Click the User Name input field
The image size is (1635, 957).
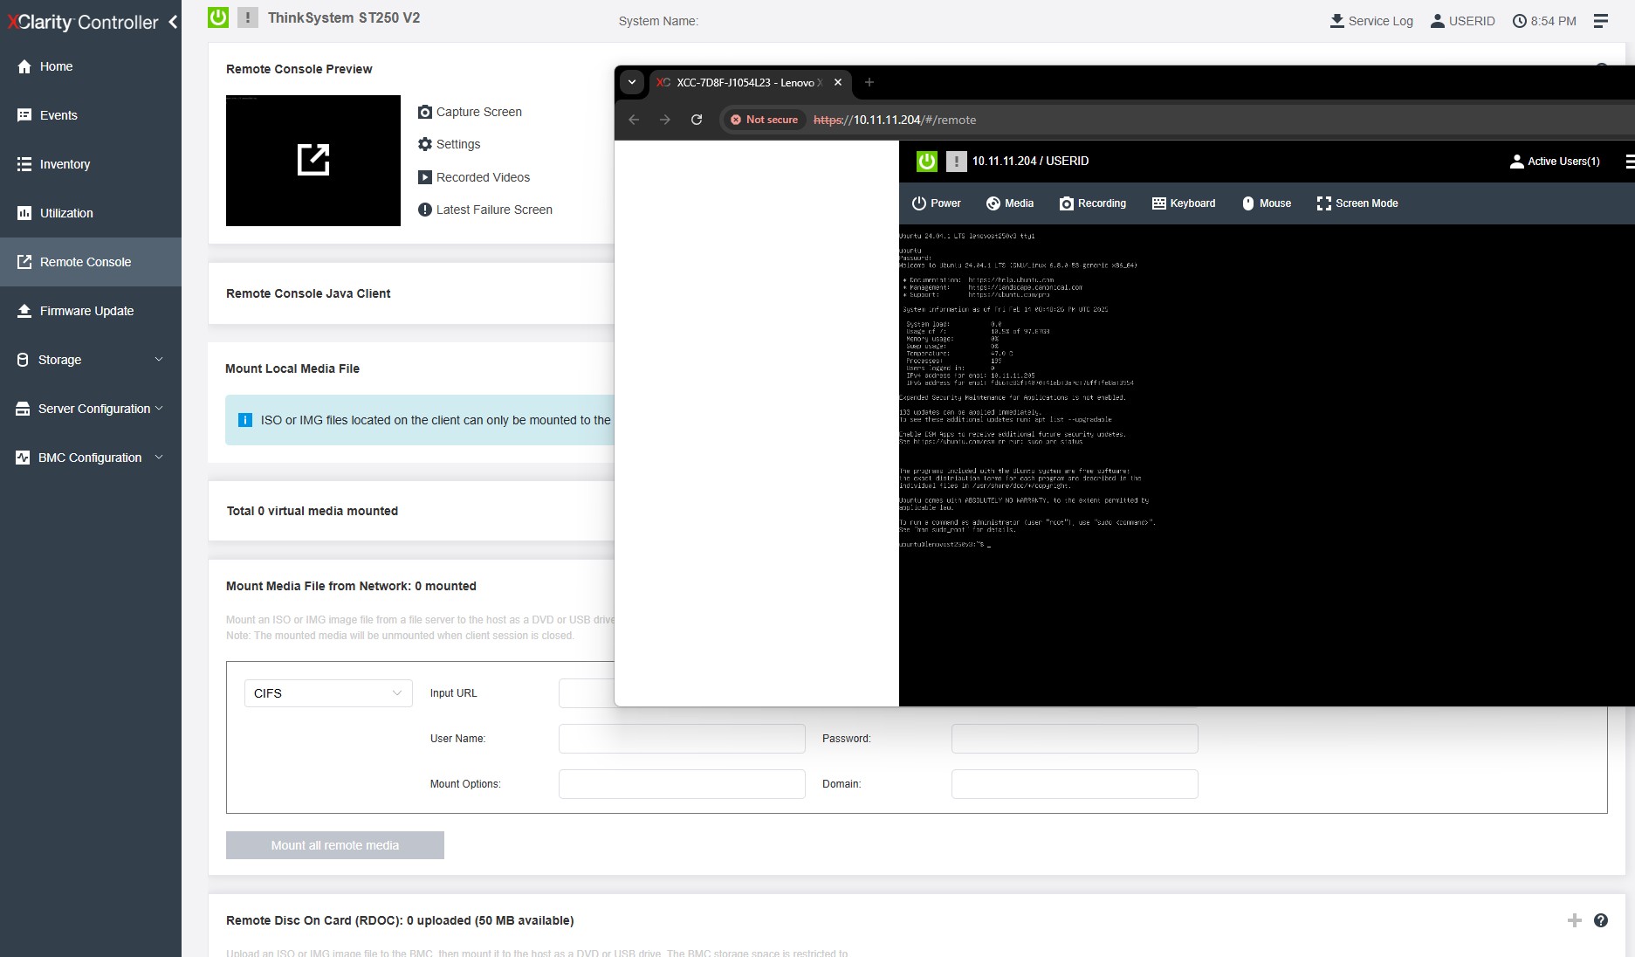pos(681,739)
